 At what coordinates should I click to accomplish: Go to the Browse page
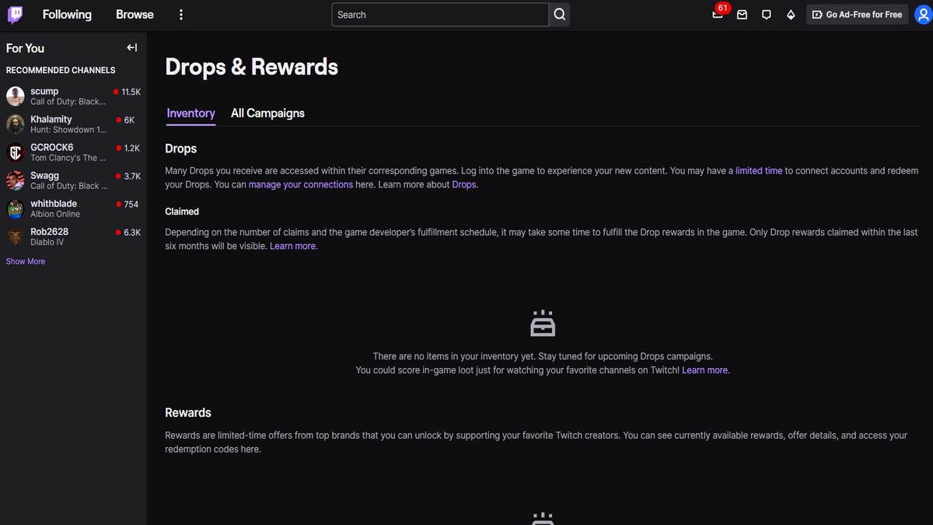[x=135, y=15]
